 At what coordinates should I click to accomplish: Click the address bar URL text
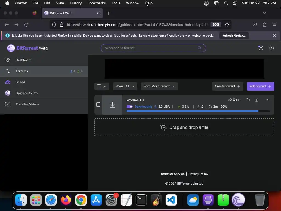click(x=137, y=25)
